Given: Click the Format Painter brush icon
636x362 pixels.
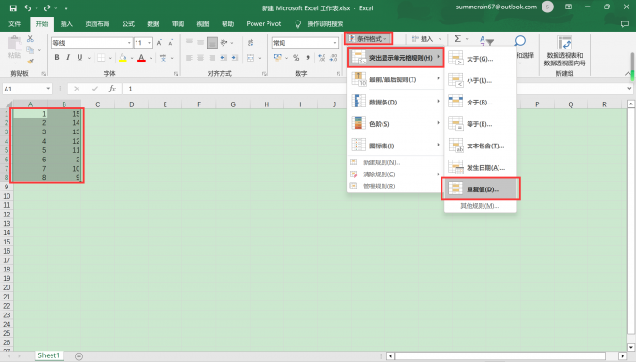Looking at the screenshot, I should [x=30, y=61].
